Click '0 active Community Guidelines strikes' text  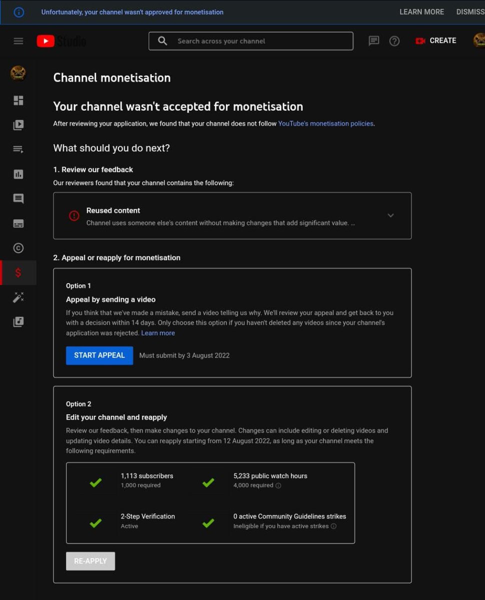click(290, 516)
